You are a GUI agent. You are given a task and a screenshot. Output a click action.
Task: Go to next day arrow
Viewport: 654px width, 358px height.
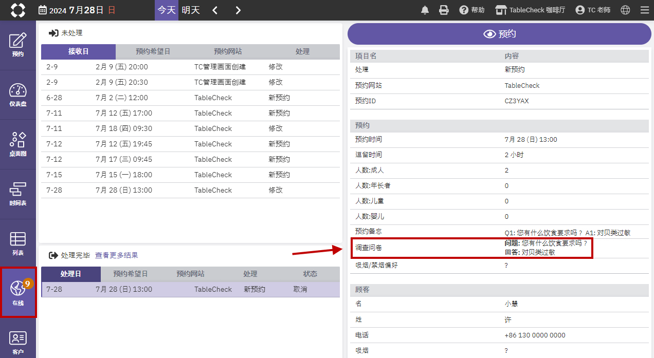tap(238, 10)
